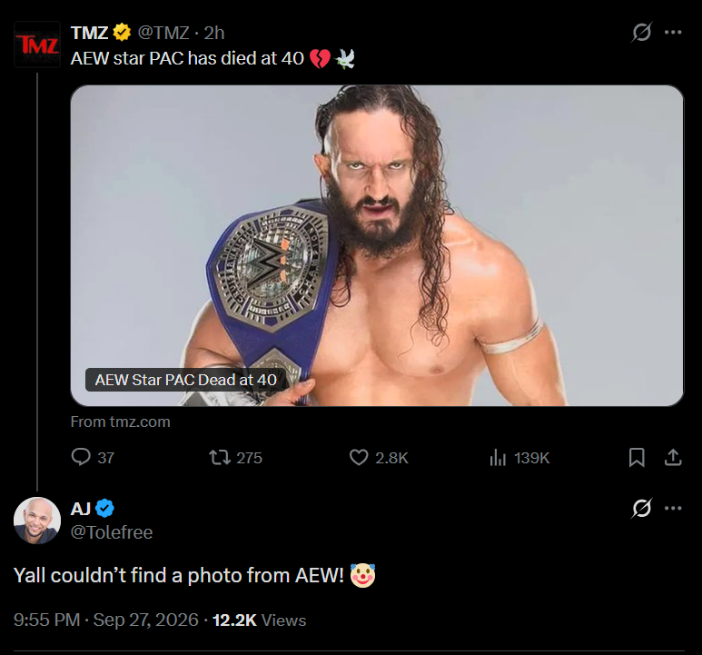
Task: Click the 9:55 PM Sep 27 timestamp
Action: (x=105, y=620)
